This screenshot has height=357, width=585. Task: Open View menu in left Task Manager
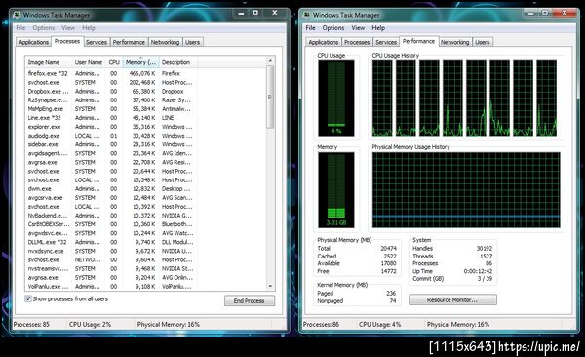68,28
